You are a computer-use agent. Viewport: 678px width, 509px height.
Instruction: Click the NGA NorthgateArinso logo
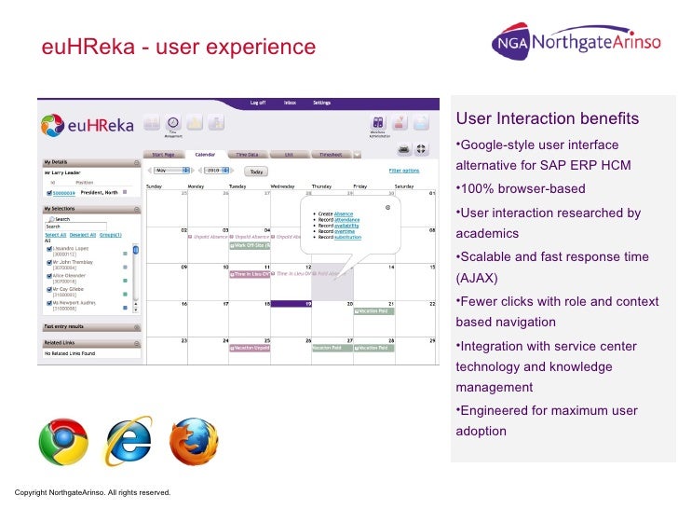pyautogui.click(x=576, y=42)
